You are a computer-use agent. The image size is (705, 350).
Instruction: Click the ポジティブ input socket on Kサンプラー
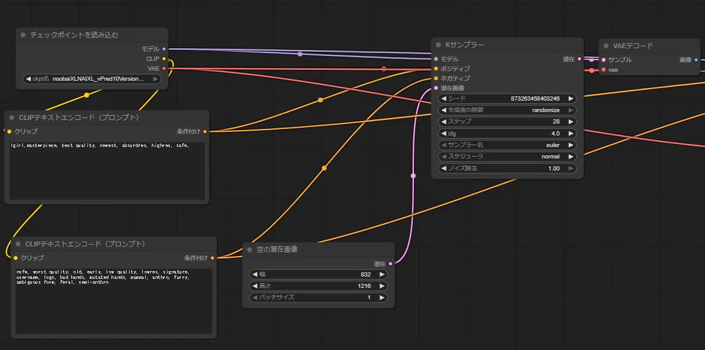click(436, 69)
